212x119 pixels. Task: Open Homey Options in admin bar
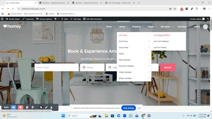(44, 19)
